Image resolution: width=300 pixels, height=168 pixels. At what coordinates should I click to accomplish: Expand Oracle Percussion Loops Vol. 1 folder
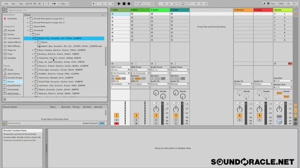[28, 19]
